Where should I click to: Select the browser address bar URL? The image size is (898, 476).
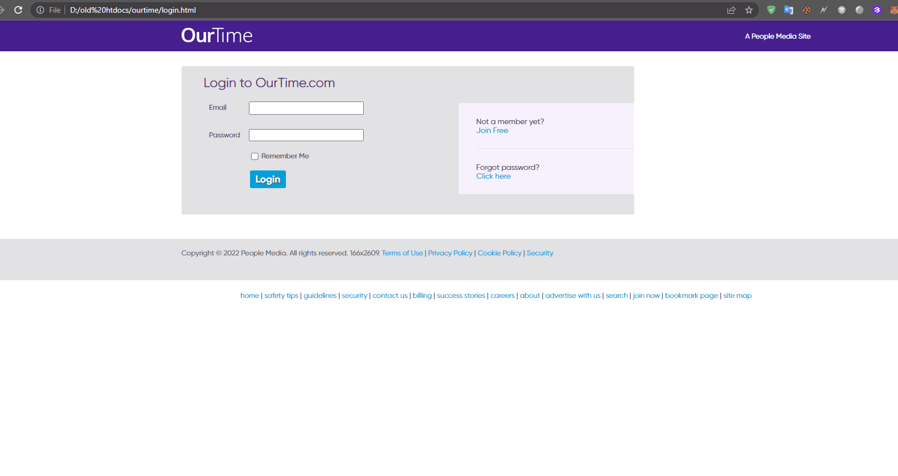133,10
